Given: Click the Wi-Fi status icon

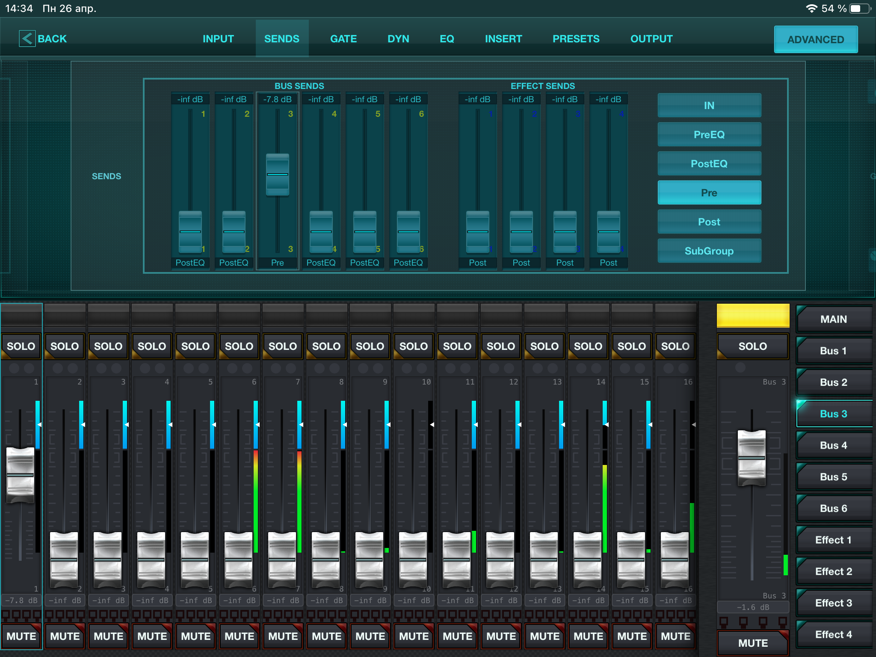Looking at the screenshot, I should pos(811,9).
